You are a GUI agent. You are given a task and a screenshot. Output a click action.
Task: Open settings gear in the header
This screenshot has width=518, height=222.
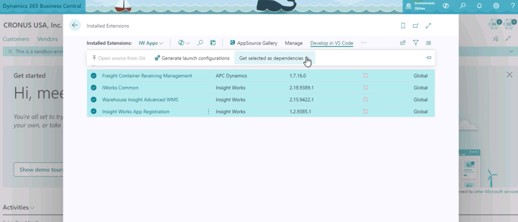tap(496, 6)
